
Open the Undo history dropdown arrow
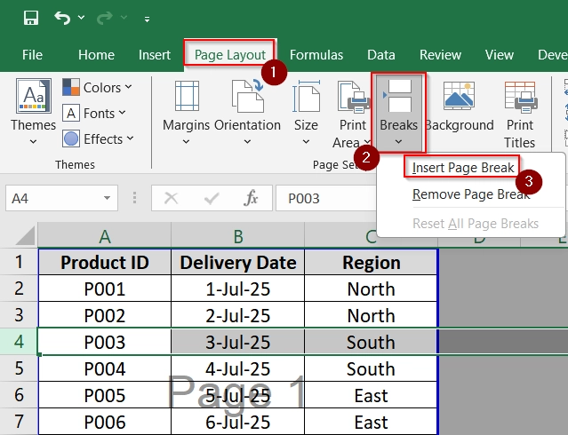point(81,18)
